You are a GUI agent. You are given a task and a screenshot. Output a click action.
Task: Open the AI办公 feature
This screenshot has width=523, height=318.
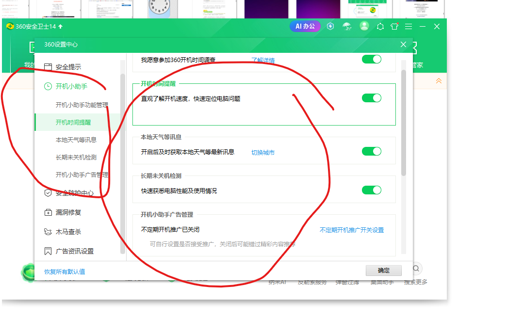(x=305, y=26)
